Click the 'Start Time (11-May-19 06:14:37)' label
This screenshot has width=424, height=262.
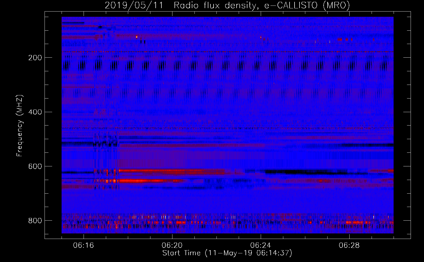[227, 253]
